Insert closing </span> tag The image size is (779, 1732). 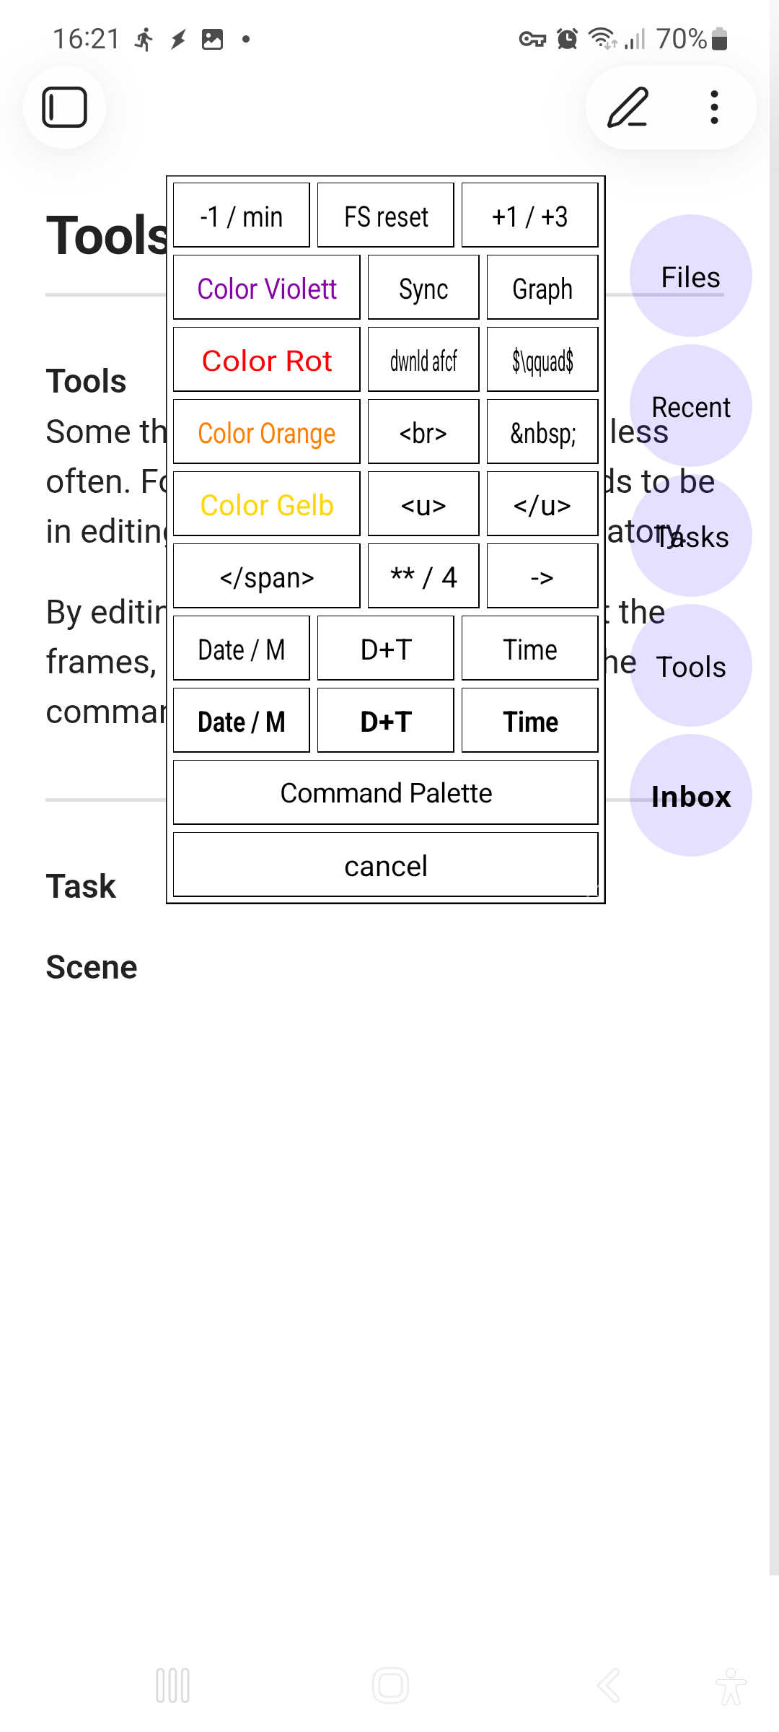267,577
